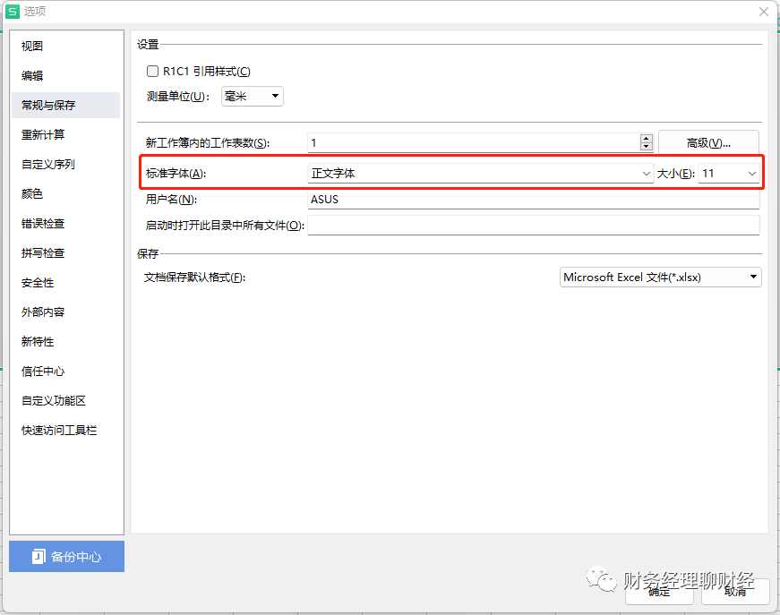This screenshot has height=615, width=780.
Task: Click the 确定 confirm button
Action: pos(659,592)
